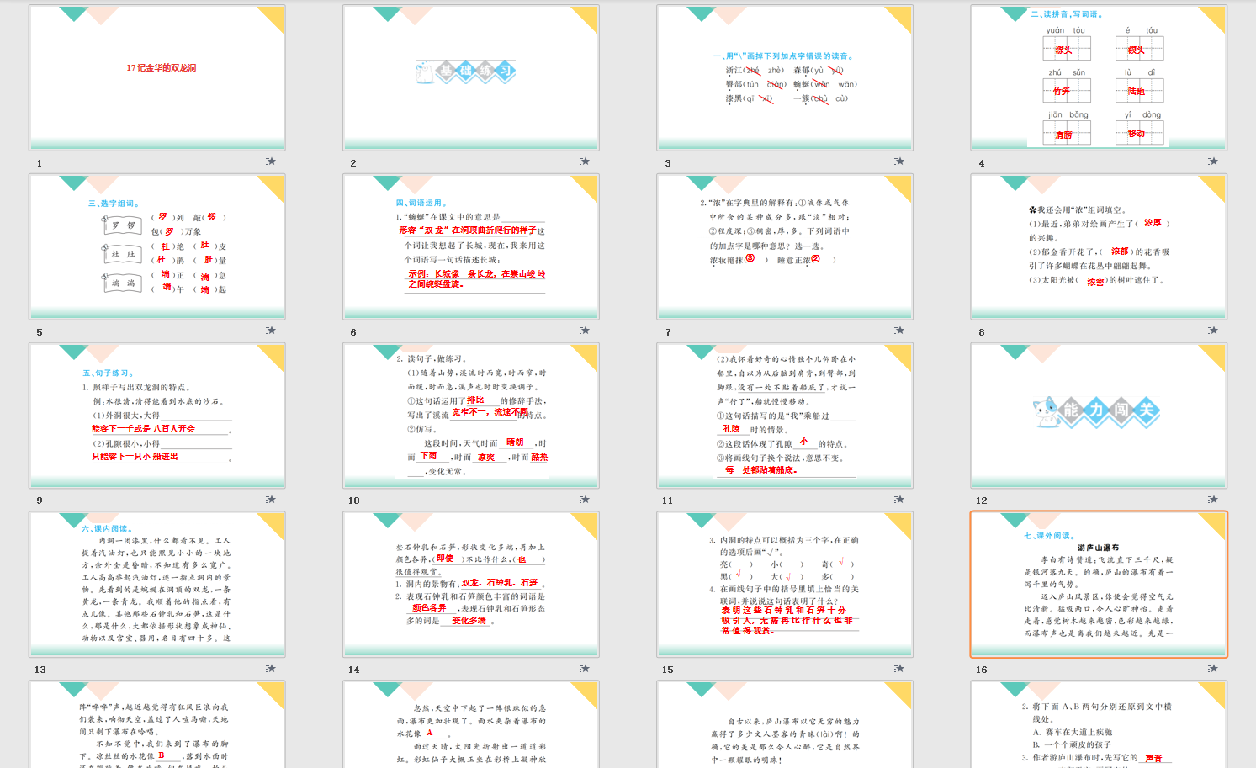Click slide number label '8'
The height and width of the screenshot is (768, 1256).
(981, 332)
